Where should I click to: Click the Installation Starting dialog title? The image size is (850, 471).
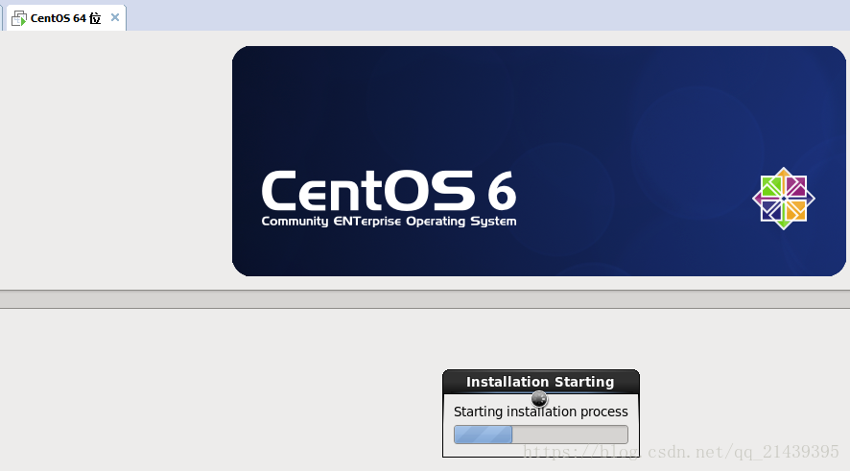point(540,382)
